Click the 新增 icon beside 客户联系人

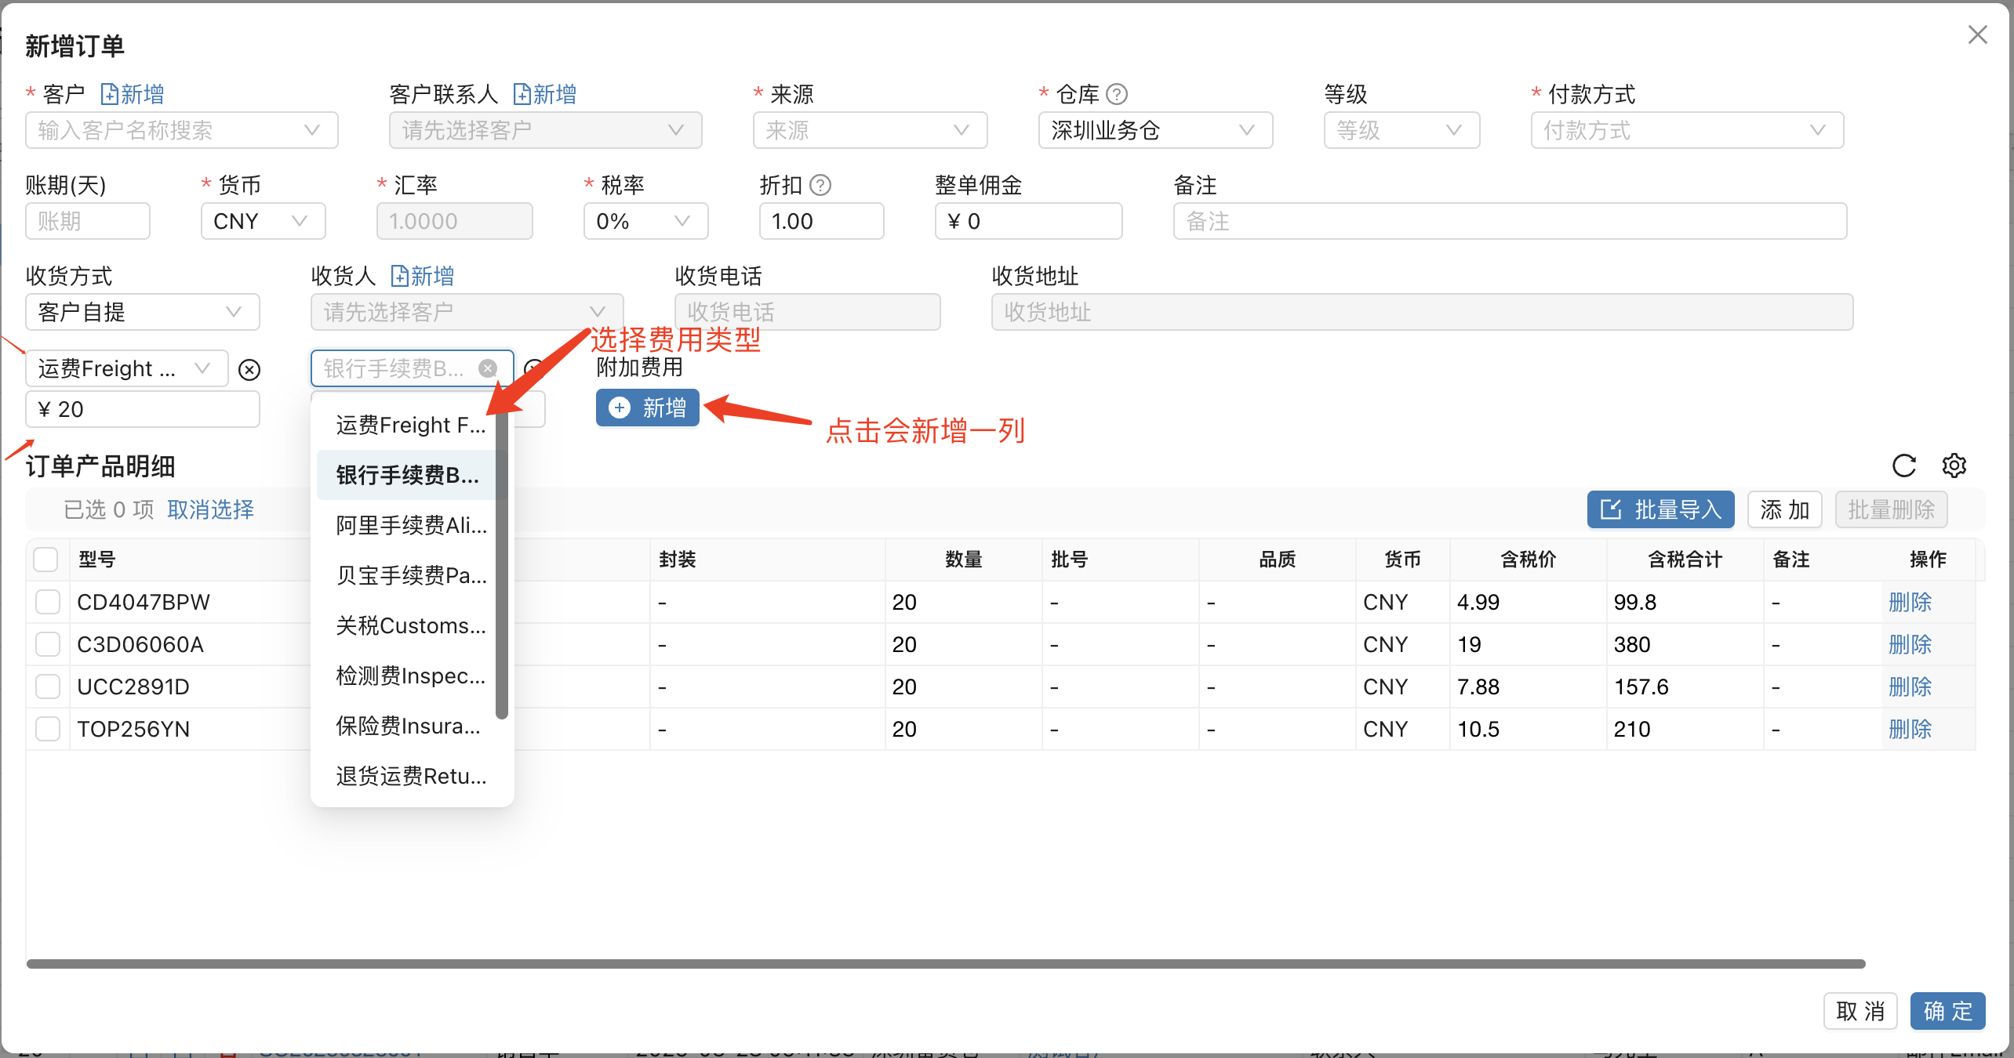[x=524, y=93]
